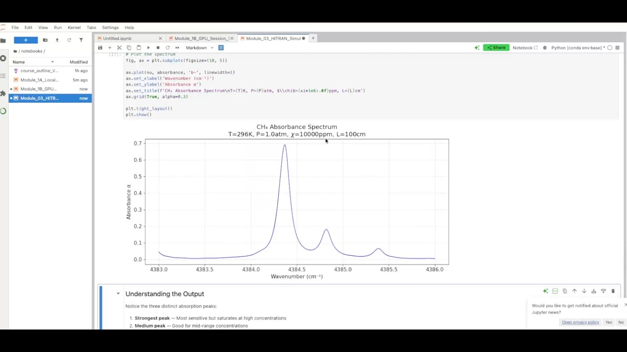Open course_outline_V file in browser
Image resolution: width=627 pixels, height=352 pixels.
(x=51, y=71)
